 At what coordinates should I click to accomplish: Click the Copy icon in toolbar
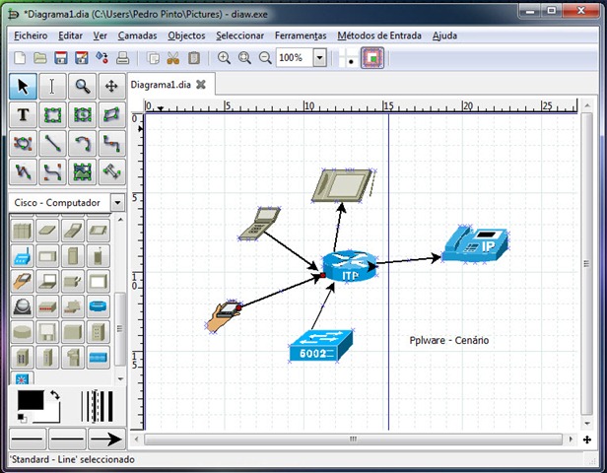pyautogui.click(x=154, y=58)
